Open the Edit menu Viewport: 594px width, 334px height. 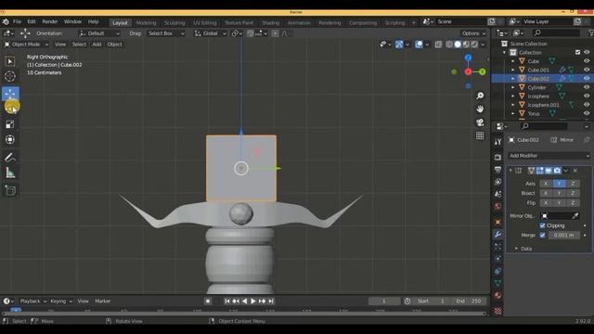(32, 21)
